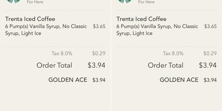Tap the GOLDEN ACE payment line, right receipt
This screenshot has height=111, width=222.
point(179,80)
